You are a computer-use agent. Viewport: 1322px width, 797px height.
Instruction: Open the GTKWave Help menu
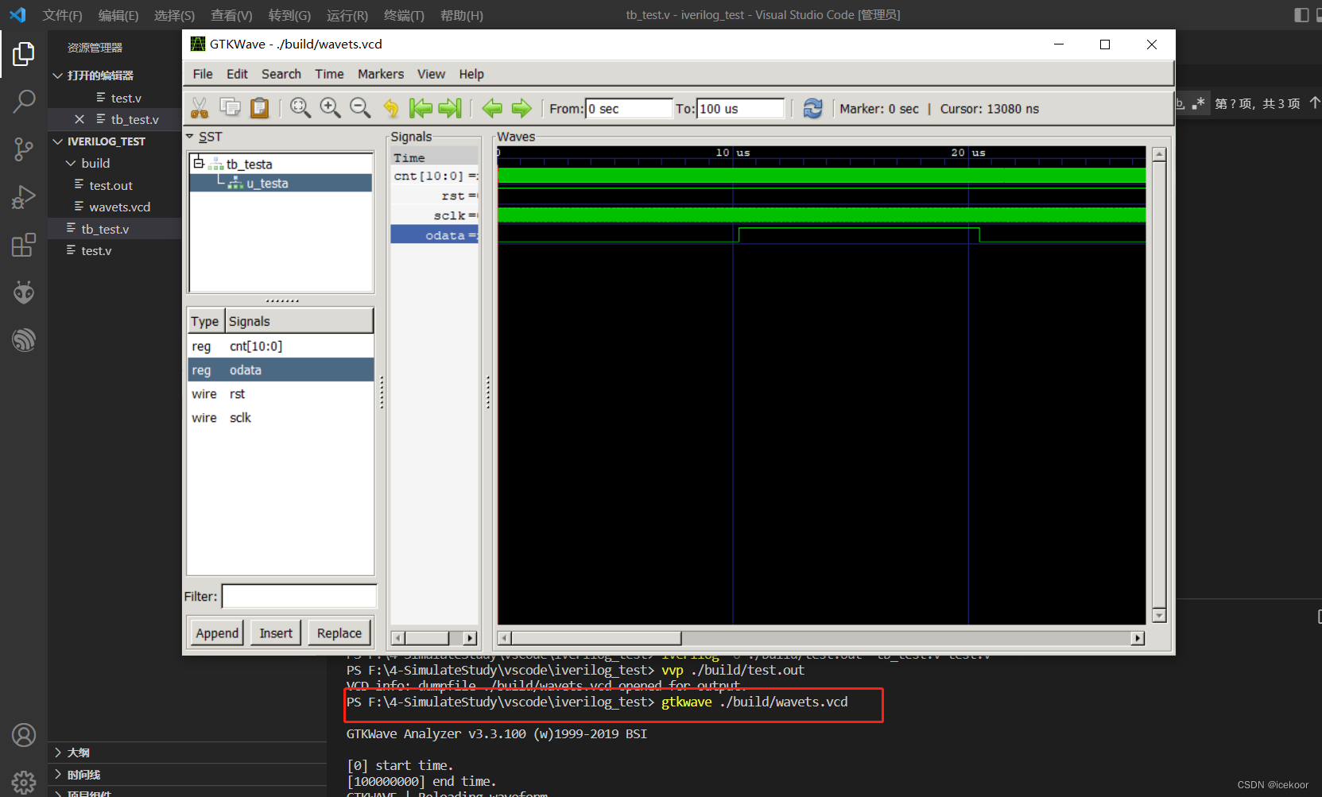tap(471, 74)
